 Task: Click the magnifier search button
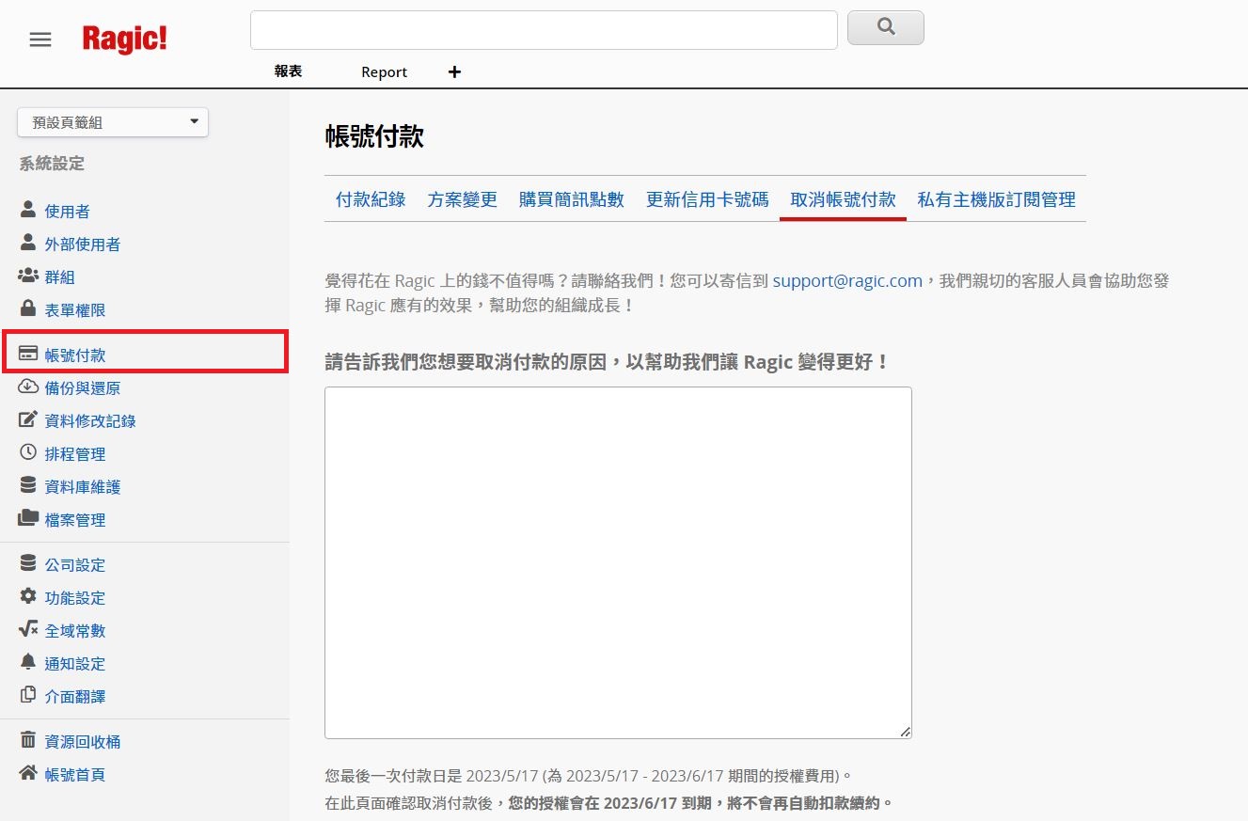click(x=886, y=27)
